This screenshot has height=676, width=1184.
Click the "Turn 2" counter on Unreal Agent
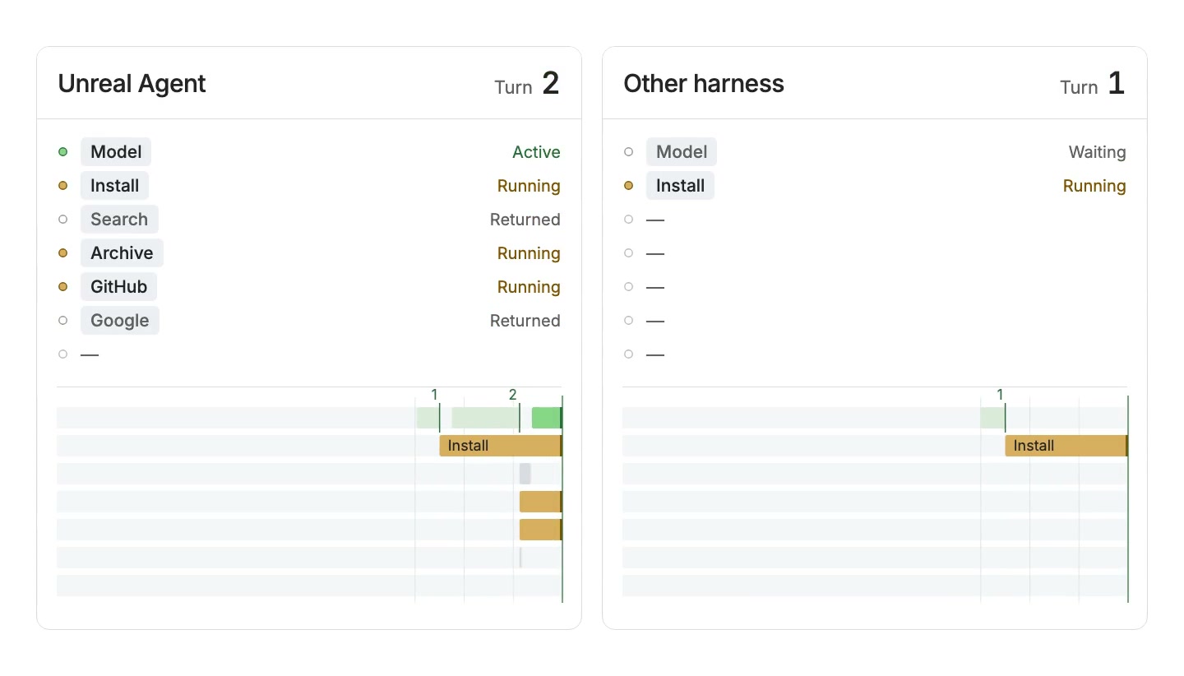[x=527, y=84]
